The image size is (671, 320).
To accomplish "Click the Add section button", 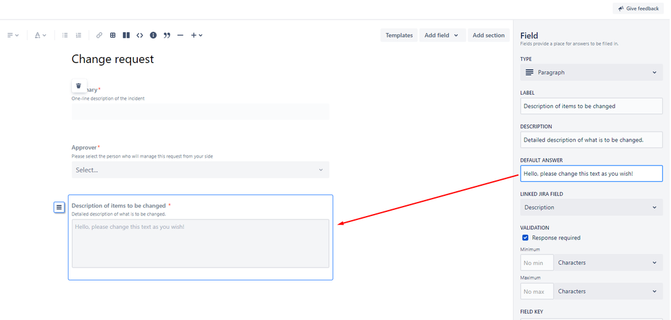I will [x=488, y=36].
